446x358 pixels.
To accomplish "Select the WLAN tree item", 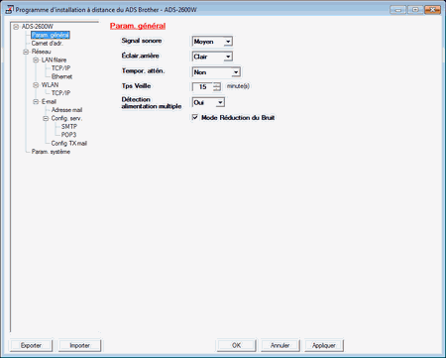I will [50, 85].
